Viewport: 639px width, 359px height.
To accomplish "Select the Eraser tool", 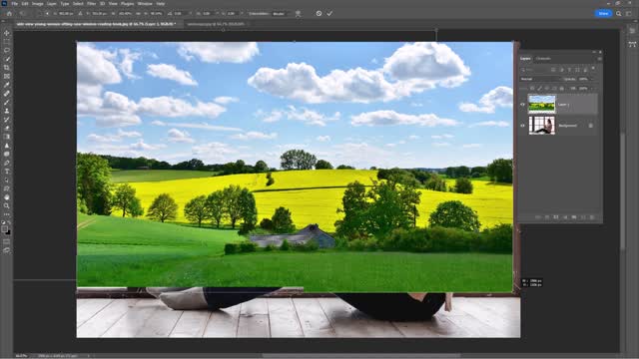I will (7, 129).
